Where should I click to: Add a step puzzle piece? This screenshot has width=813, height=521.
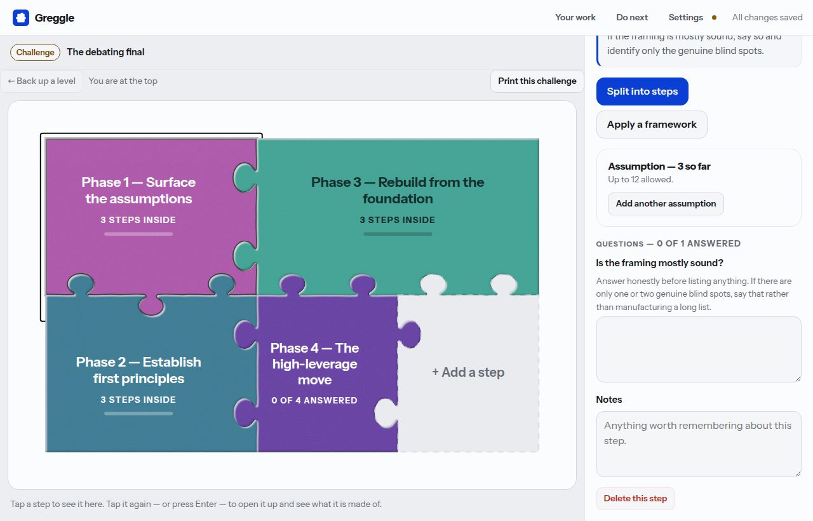(468, 373)
